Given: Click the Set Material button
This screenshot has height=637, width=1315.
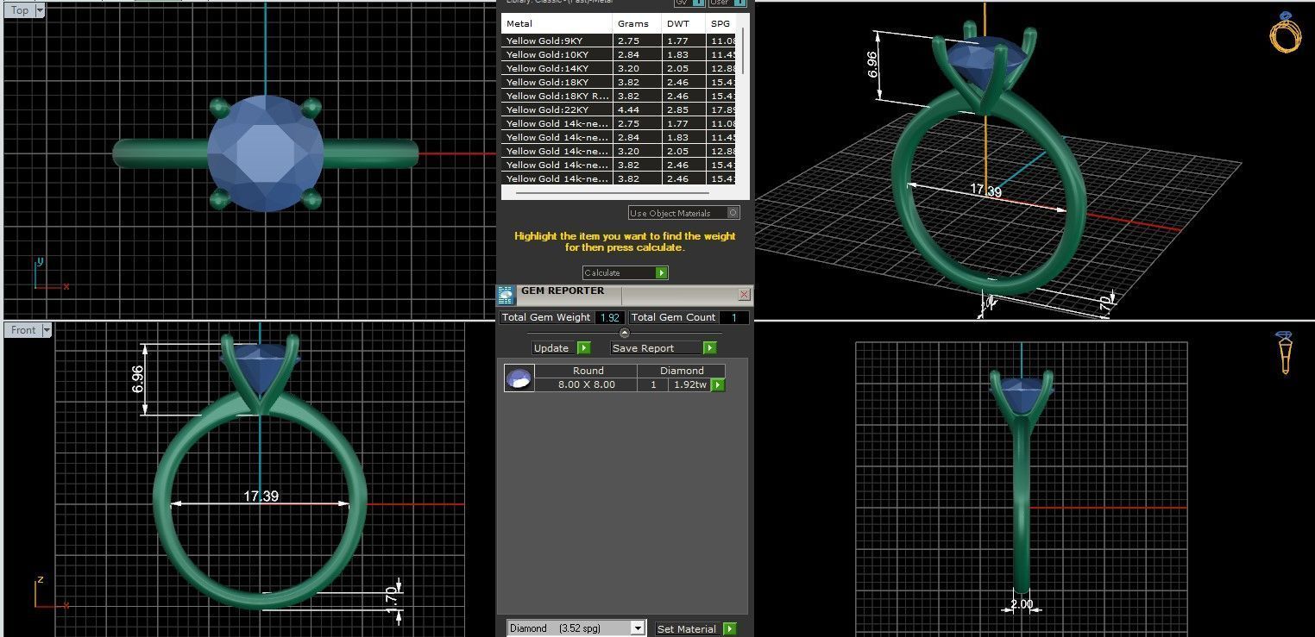Looking at the screenshot, I should [695, 629].
